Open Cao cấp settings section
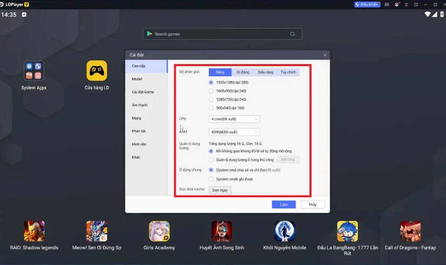This screenshot has height=265, width=446. click(146, 66)
